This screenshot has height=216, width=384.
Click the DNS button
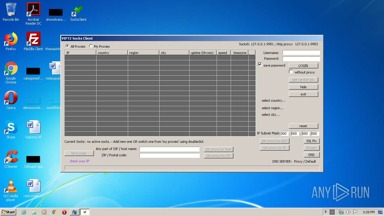(311, 155)
